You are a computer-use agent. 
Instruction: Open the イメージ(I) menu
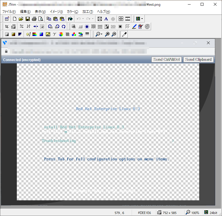point(56,12)
